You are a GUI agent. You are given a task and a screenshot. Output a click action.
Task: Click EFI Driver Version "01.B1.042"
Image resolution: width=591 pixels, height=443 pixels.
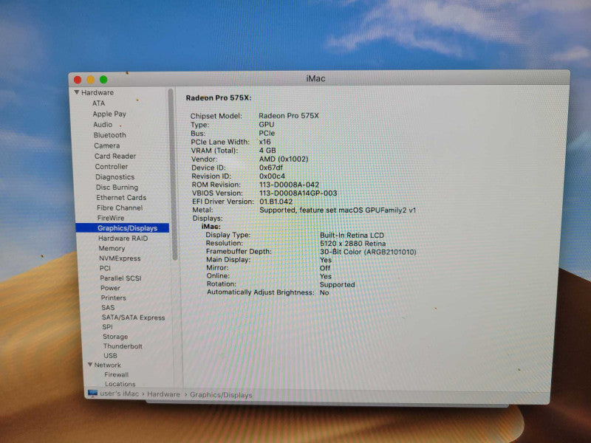[276, 202]
